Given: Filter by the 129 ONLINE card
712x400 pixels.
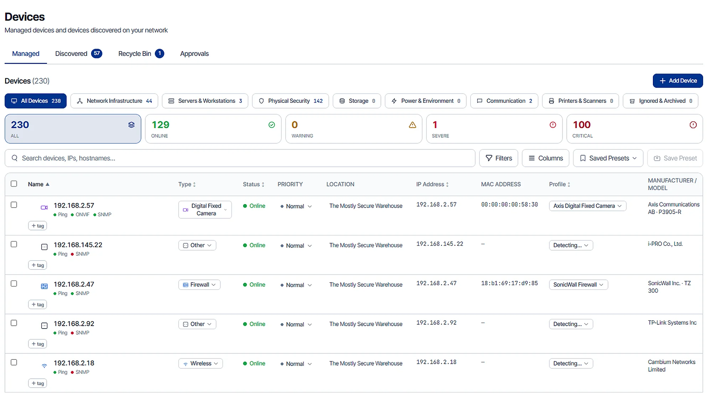Looking at the screenshot, I should coord(213,129).
